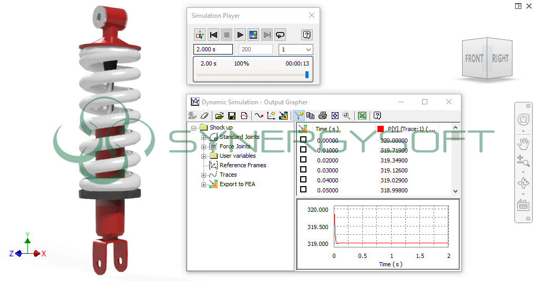533x281 pixels.
Task: Open the full navigation wheel
Action: 524,120
